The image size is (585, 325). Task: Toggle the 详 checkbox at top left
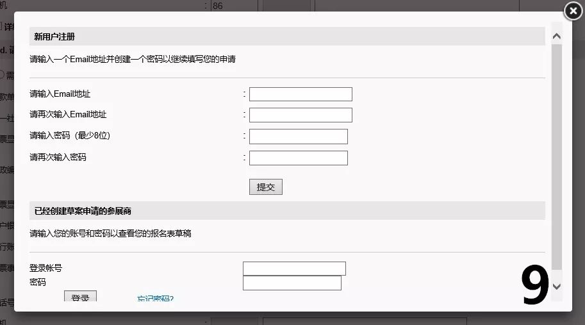tap(2, 26)
